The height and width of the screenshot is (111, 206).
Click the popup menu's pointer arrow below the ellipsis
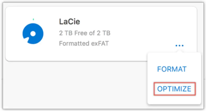coord(179,51)
